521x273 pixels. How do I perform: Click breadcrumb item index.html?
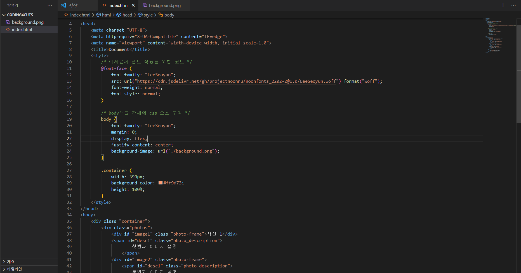point(80,15)
